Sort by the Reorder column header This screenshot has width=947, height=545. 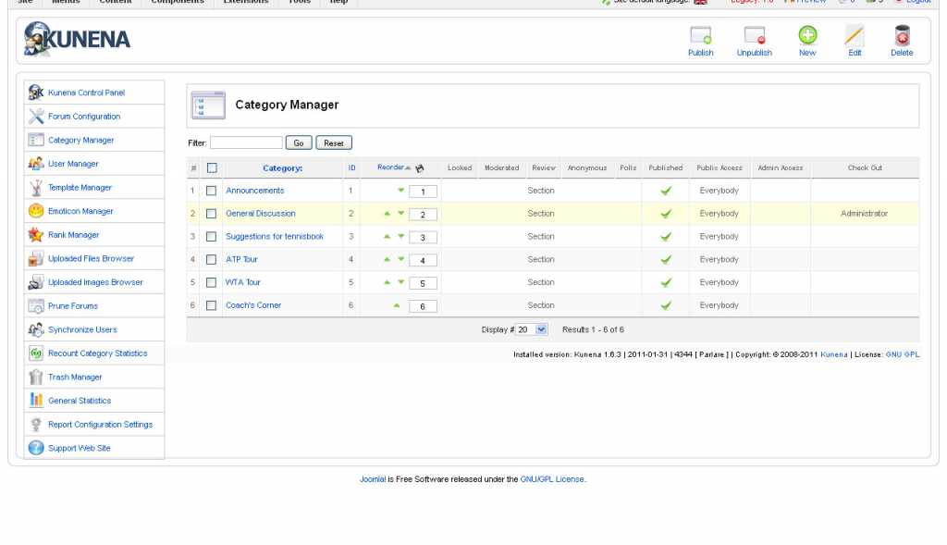[x=390, y=167]
